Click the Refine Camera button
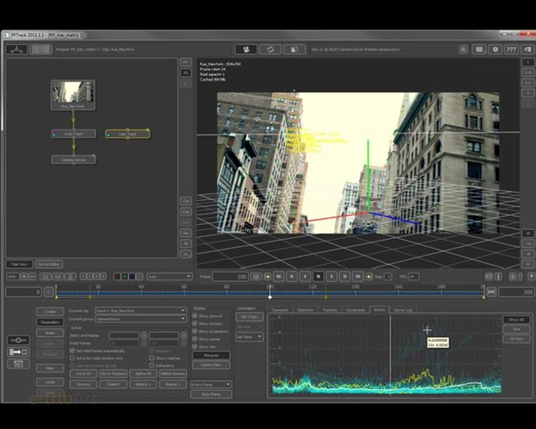The image size is (536, 429). coord(173,374)
